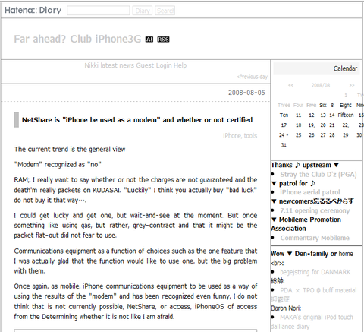Select calendar day 17

click(x=284, y=125)
